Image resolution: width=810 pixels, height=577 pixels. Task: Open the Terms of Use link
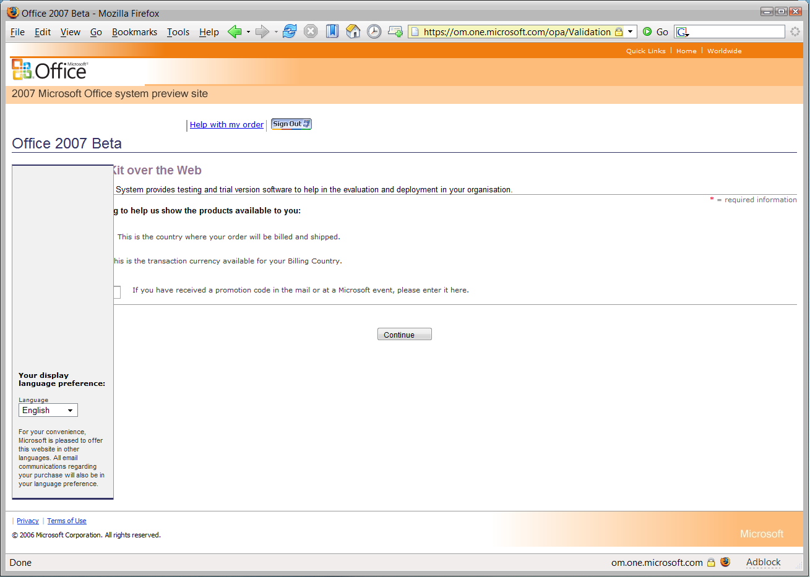[67, 521]
